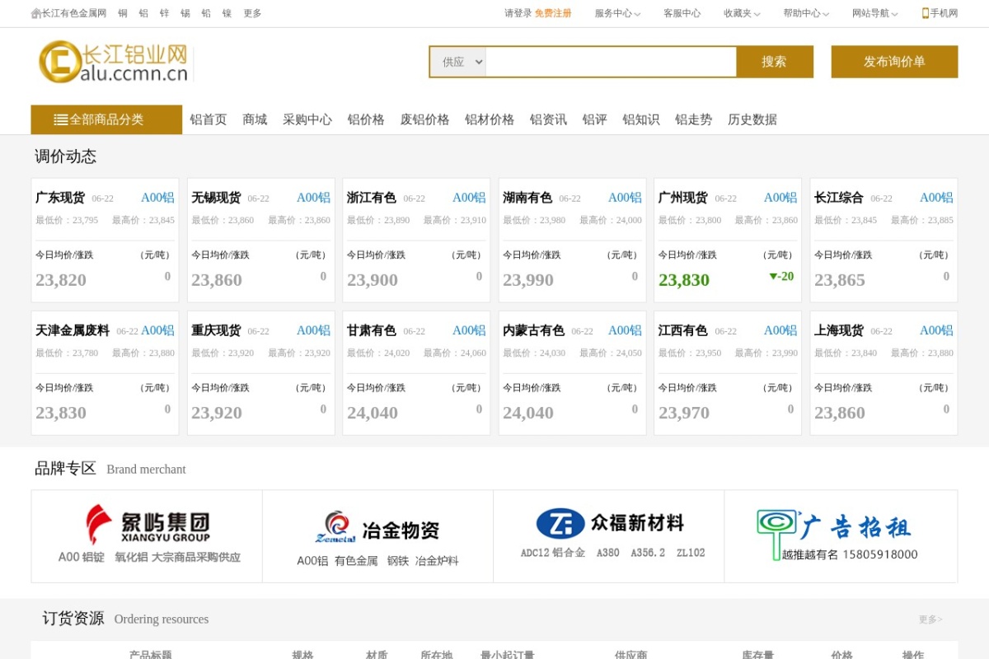Click the 搜索 search button
989x659 pixels.
pyautogui.click(x=774, y=62)
